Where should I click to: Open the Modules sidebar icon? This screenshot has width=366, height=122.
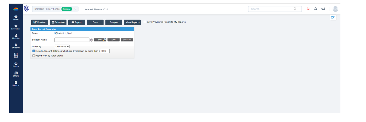point(16,36)
